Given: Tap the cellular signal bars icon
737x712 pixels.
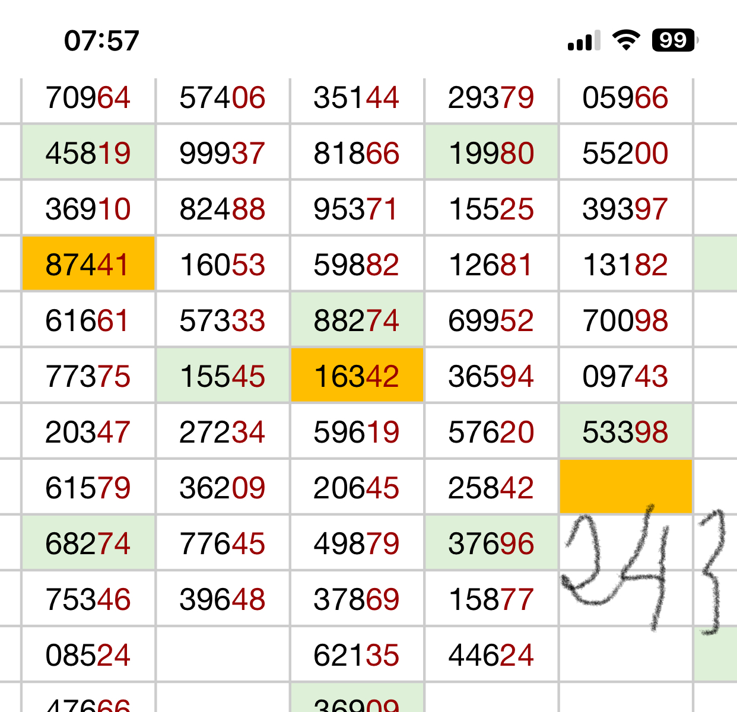Looking at the screenshot, I should tap(584, 41).
